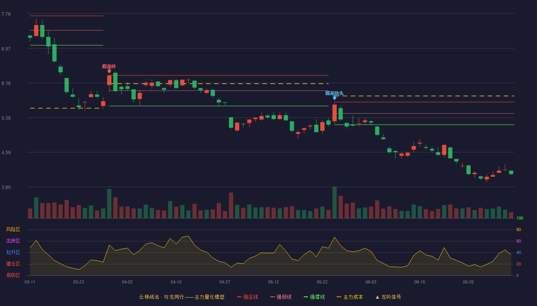Screen dimensions: 537x306
Task: Click the 80 indicator scale value
Action: [519, 230]
